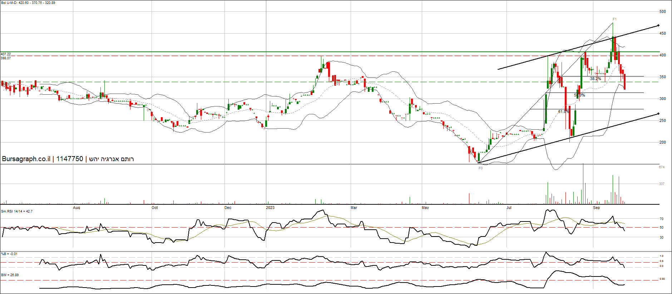
Task: Click the %B = -0.01 indicator label
Action: click(9, 254)
